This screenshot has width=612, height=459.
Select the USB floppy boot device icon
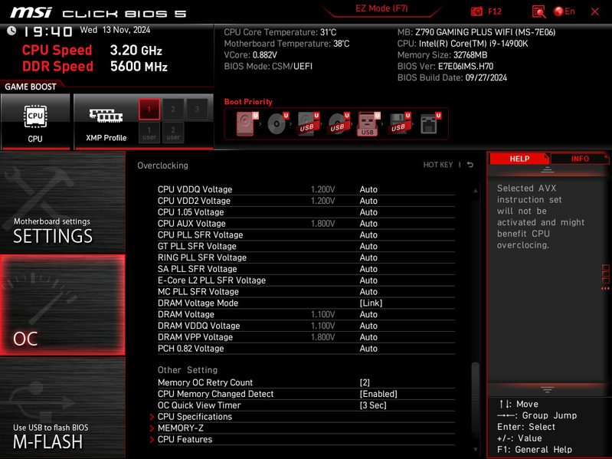[x=399, y=123]
